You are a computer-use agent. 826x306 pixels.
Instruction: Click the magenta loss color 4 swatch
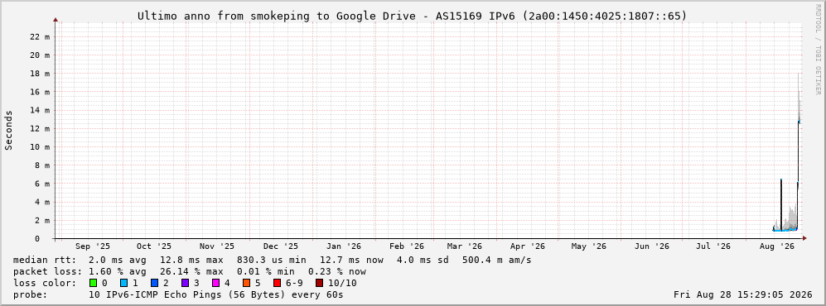coord(215,283)
